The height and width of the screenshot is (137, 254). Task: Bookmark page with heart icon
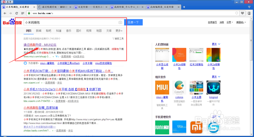242,13
